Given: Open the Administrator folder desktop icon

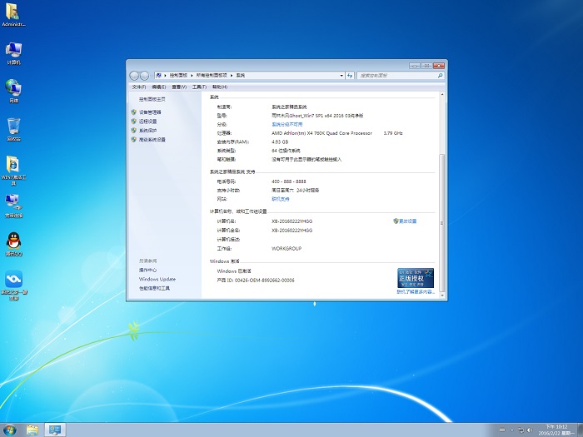Looking at the screenshot, I should click(13, 12).
